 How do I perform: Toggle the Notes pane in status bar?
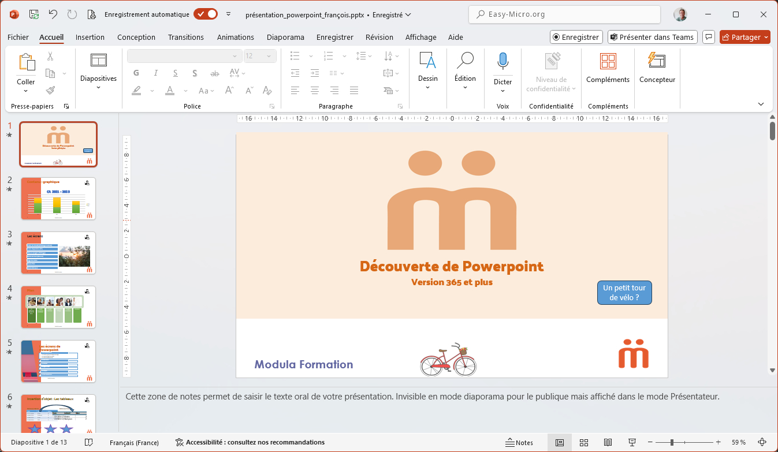(x=519, y=442)
